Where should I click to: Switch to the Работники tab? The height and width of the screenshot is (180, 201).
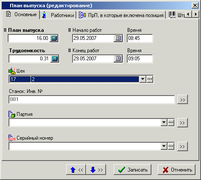pos(58,15)
